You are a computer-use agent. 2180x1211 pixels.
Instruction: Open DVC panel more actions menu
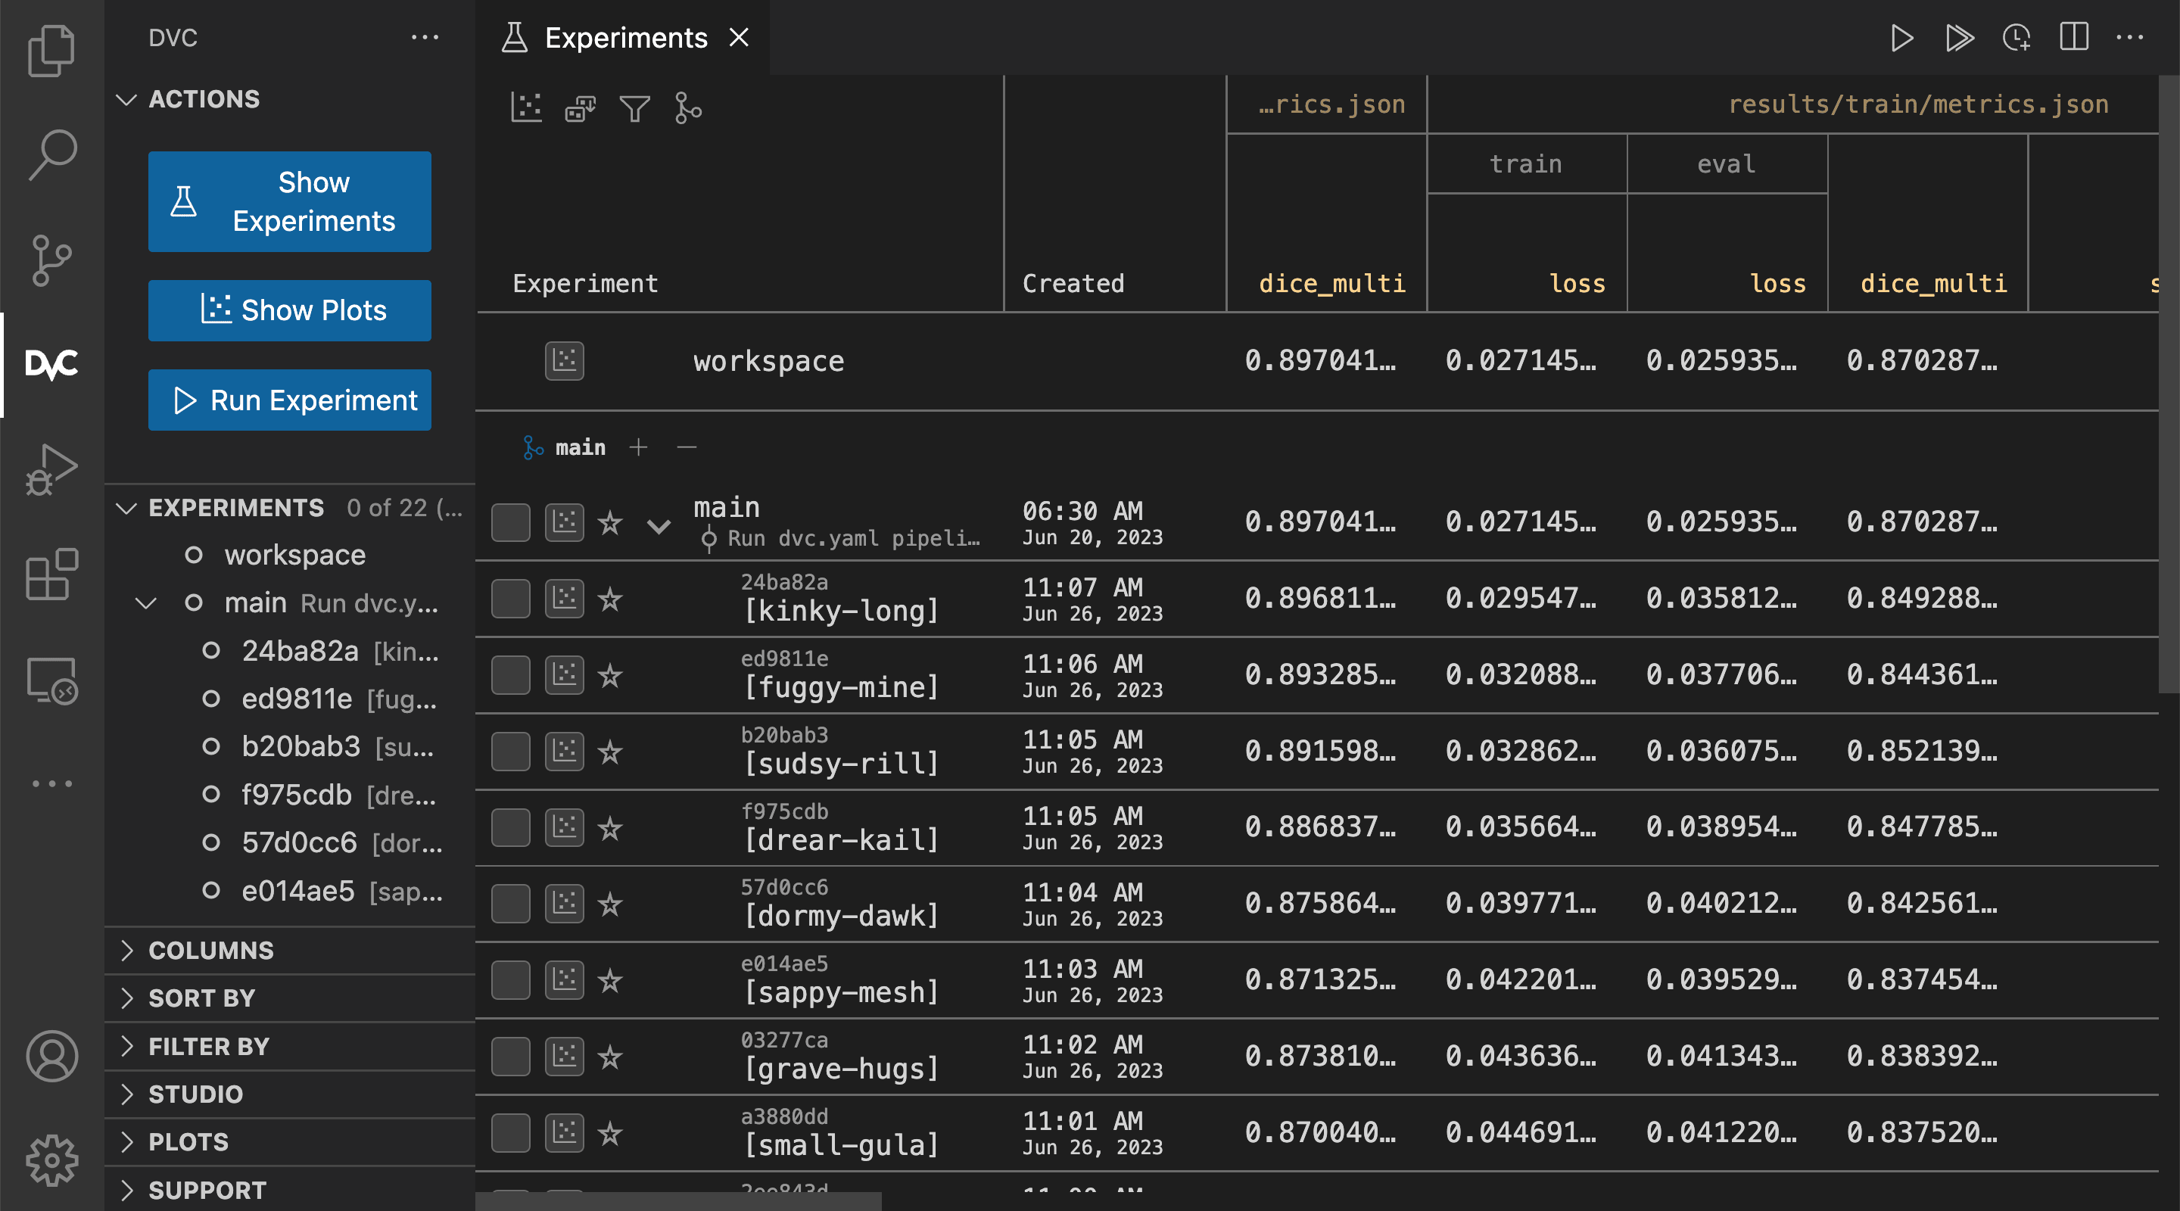point(424,38)
